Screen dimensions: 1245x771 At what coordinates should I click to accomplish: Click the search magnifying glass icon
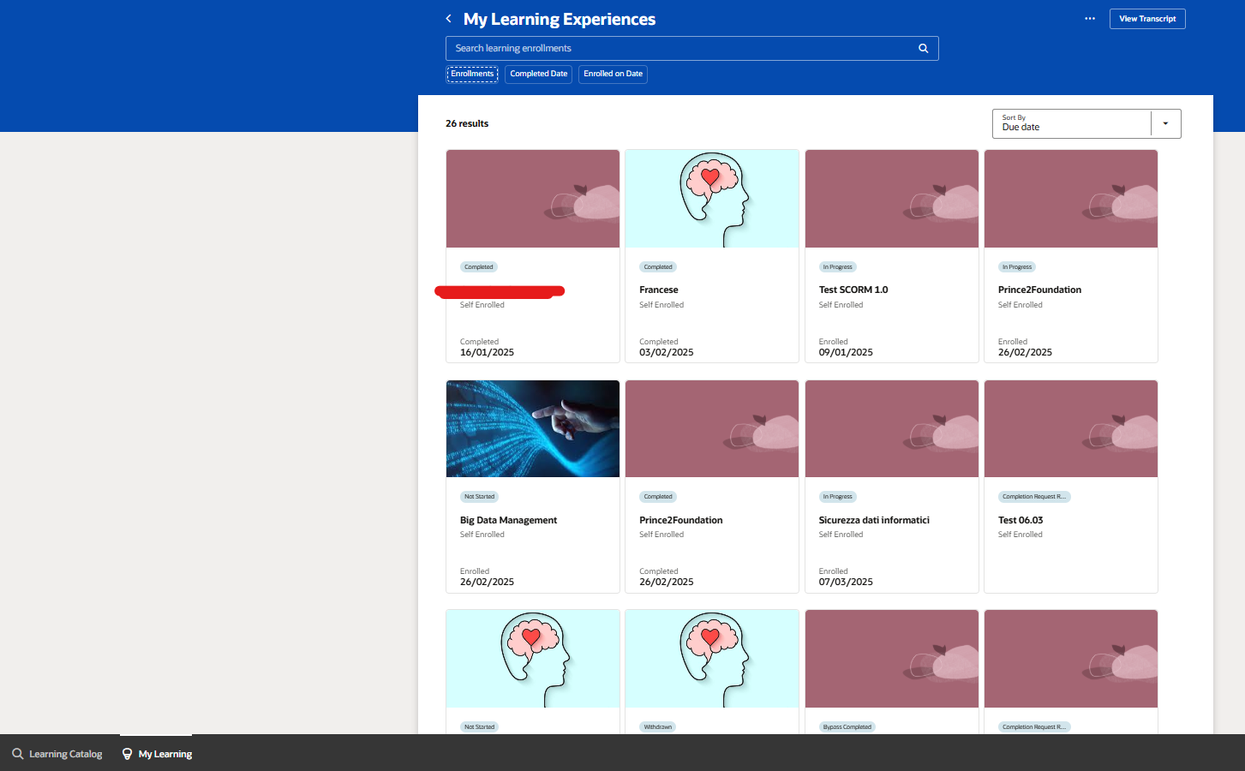[x=923, y=48]
